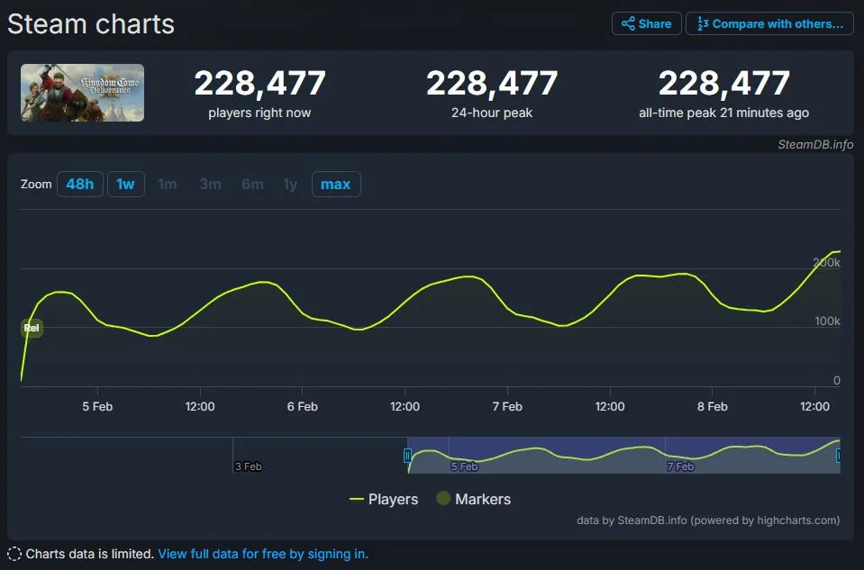Click the limited data dashed circle icon
Viewport: 864px width, 570px height.
14,554
